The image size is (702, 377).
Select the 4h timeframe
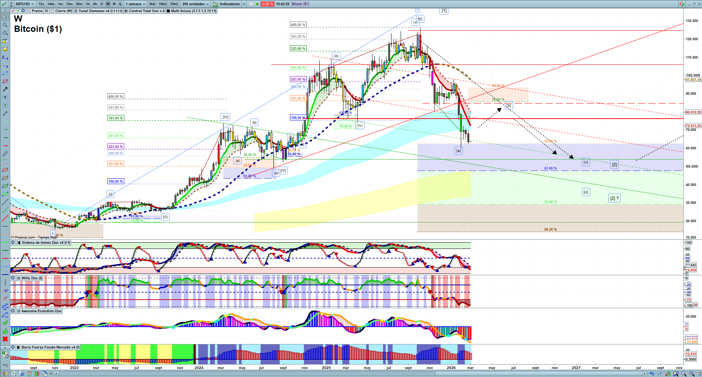point(95,4)
